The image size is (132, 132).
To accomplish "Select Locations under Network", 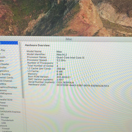I will click(7, 131).
